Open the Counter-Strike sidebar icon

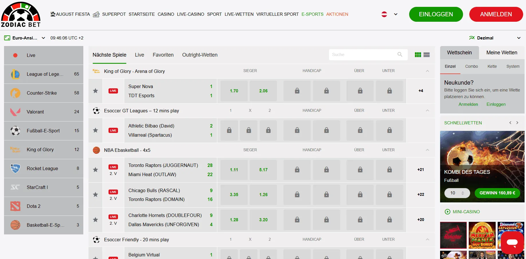[15, 93]
